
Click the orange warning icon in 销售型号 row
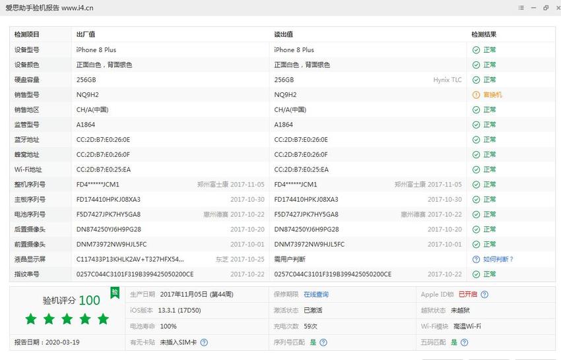coord(476,95)
